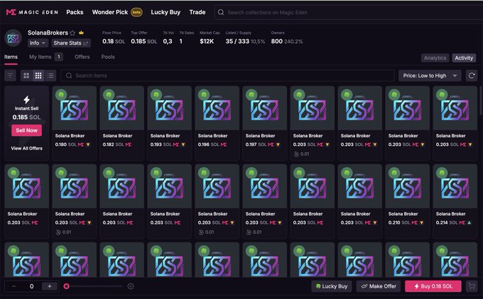483x299 pixels.
Task: Click Lucky Buy clover on 0.193 SOL card
Action: 156,95
